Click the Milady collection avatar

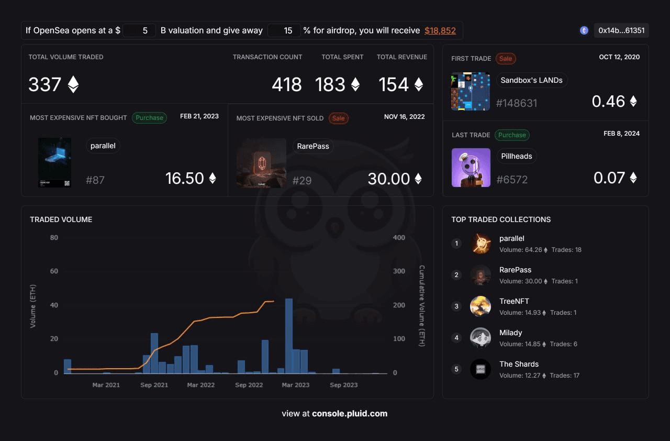[481, 338]
